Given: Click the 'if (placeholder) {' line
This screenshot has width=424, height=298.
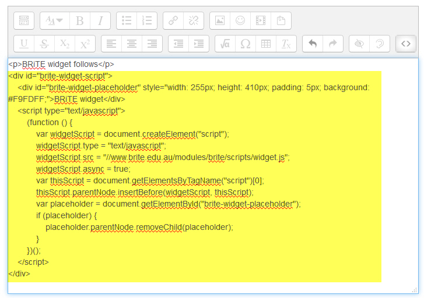Looking at the screenshot, I should 66,215.
